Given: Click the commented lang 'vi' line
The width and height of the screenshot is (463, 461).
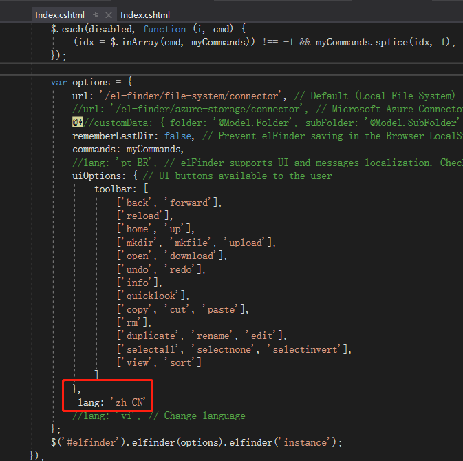Looking at the screenshot, I should pyautogui.click(x=159, y=416).
